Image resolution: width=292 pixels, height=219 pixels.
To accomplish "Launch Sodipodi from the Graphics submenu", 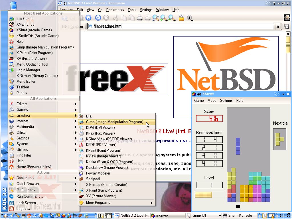I will (117, 179).
